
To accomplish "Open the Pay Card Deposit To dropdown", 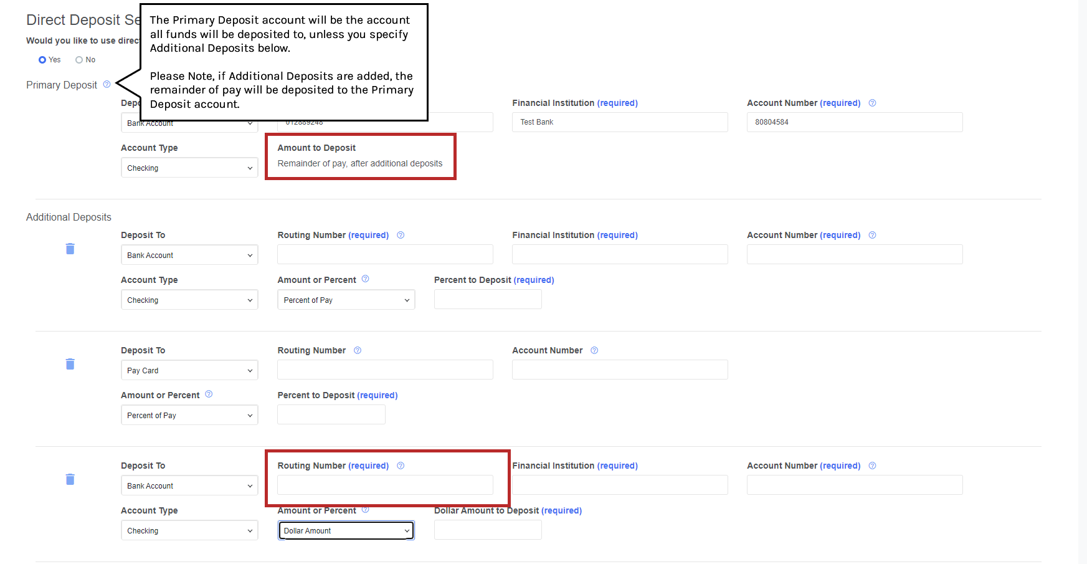I will (x=189, y=371).
